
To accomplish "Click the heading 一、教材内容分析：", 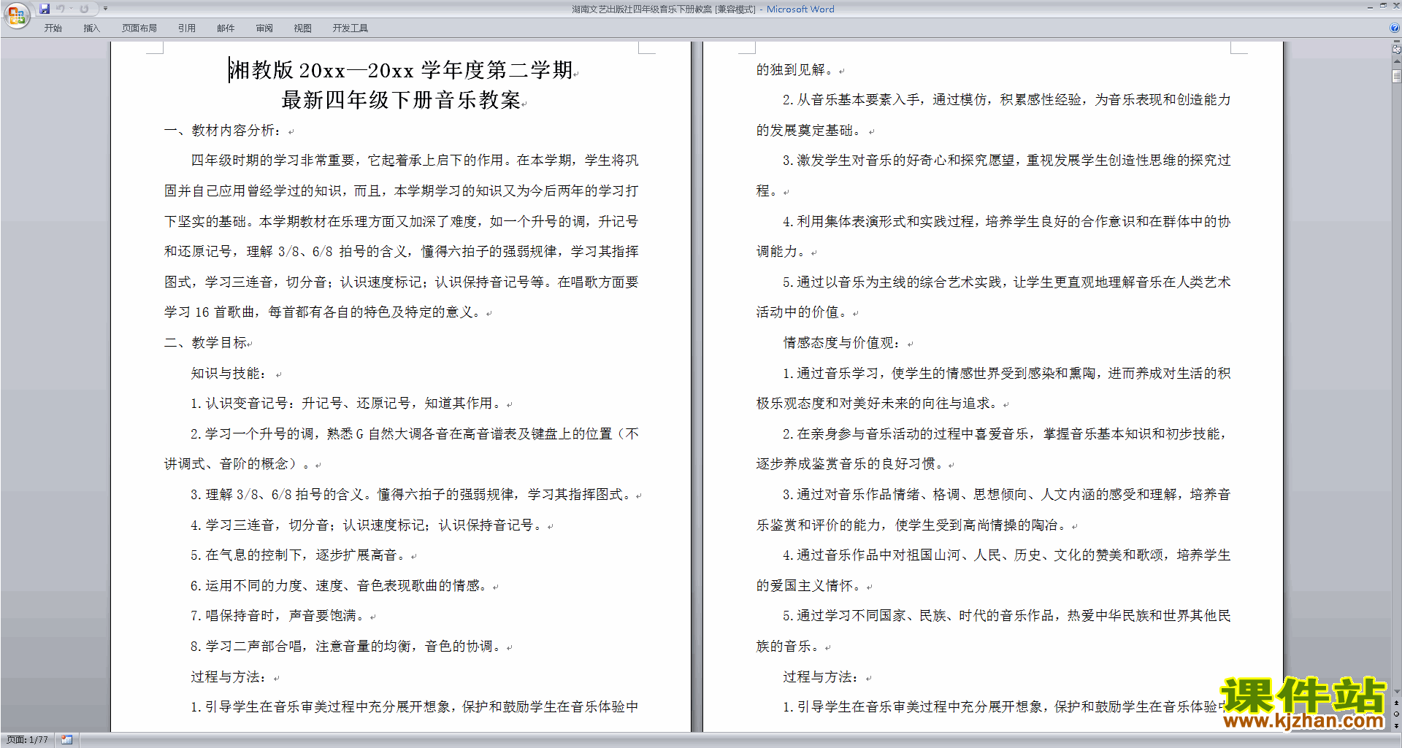I will pos(222,131).
